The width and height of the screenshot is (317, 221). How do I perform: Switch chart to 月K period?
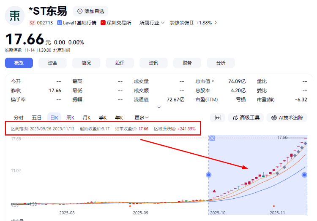pos(87,118)
